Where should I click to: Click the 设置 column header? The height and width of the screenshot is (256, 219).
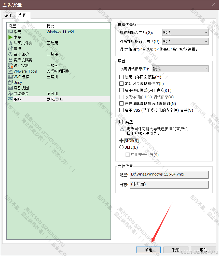click(26, 26)
